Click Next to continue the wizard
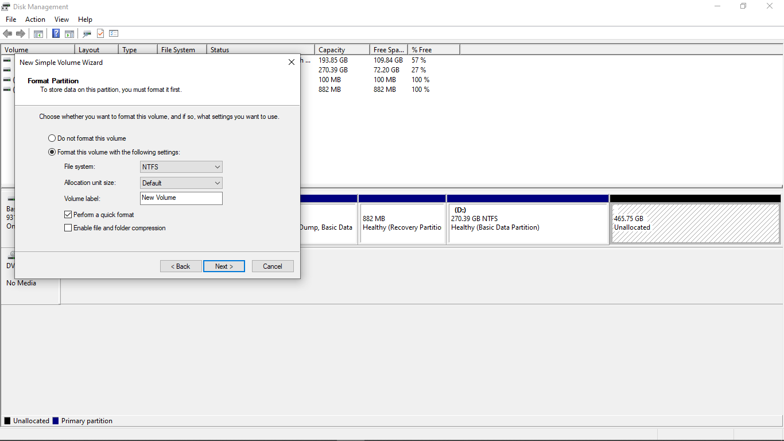This screenshot has width=784, height=441. coord(224,266)
